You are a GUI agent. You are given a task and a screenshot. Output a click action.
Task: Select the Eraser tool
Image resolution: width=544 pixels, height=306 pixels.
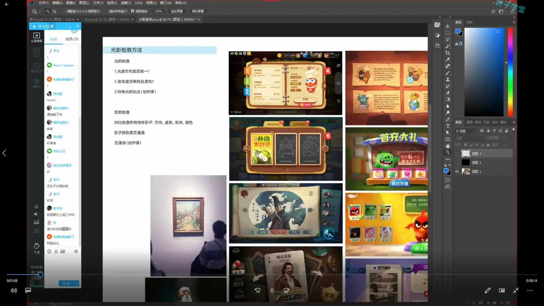[x=448, y=93]
